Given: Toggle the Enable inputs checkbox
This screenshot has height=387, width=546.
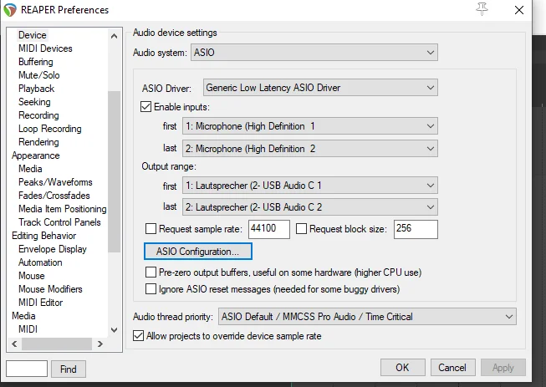Looking at the screenshot, I should (147, 107).
